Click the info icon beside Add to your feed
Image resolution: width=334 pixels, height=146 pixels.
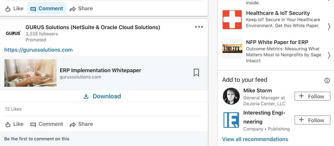[x=327, y=80]
